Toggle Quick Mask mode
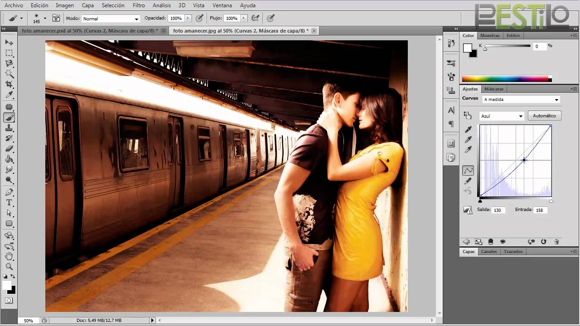 coord(9,300)
